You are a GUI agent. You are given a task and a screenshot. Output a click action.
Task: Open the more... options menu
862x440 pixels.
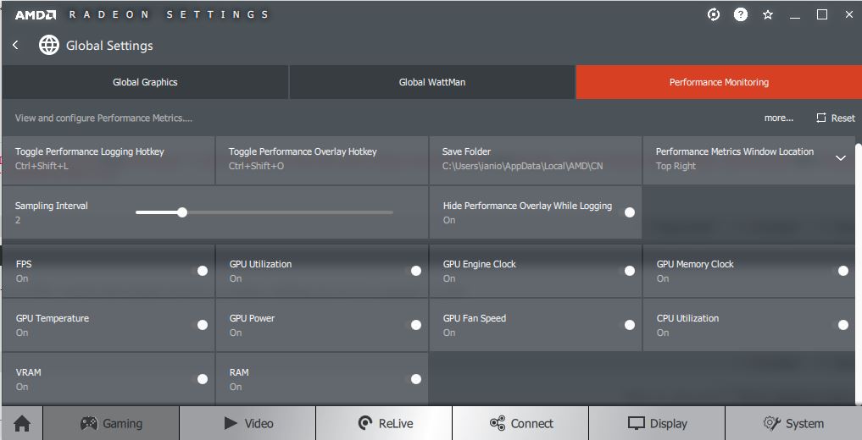point(778,118)
